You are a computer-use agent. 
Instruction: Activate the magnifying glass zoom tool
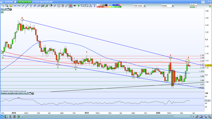click(7, 6)
